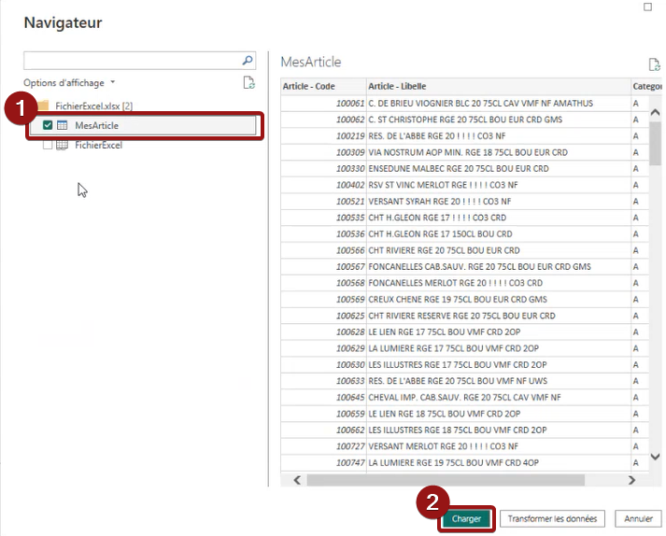
Task: Click the horizontal scrollbar right arrow
Action: (x=631, y=480)
